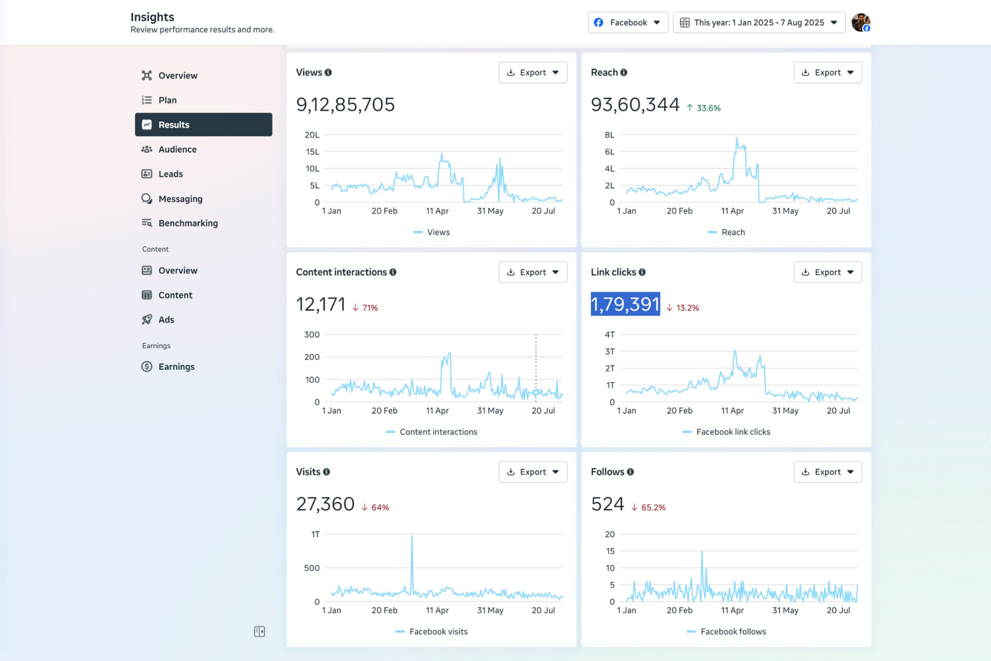Expand the date range selector
This screenshot has width=991, height=661.
[x=759, y=22]
